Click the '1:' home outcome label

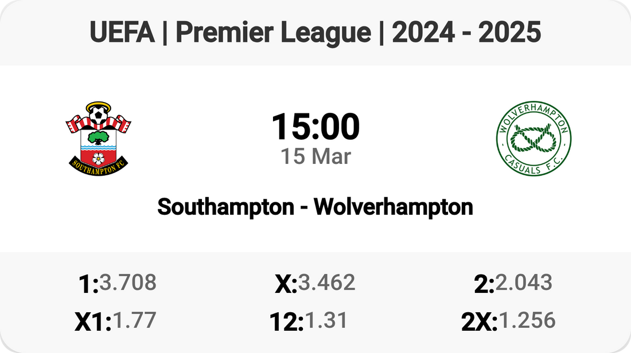click(88, 284)
